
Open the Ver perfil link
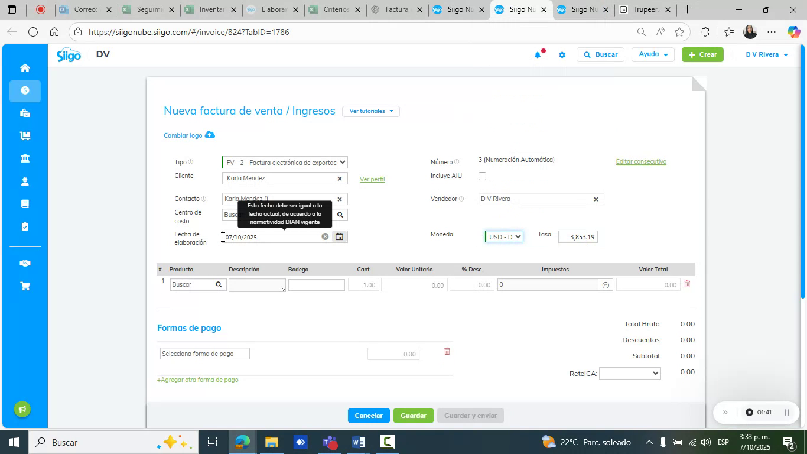point(372,179)
